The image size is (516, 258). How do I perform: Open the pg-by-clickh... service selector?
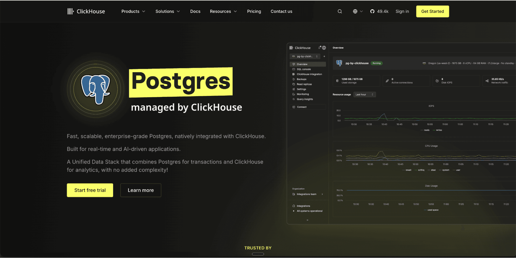tap(305, 56)
